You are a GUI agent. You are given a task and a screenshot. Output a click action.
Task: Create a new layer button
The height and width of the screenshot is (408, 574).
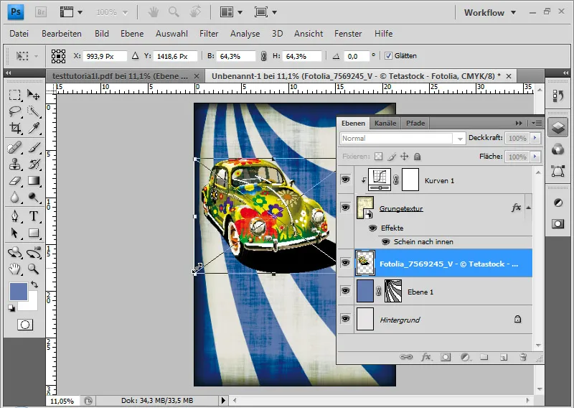504,357
